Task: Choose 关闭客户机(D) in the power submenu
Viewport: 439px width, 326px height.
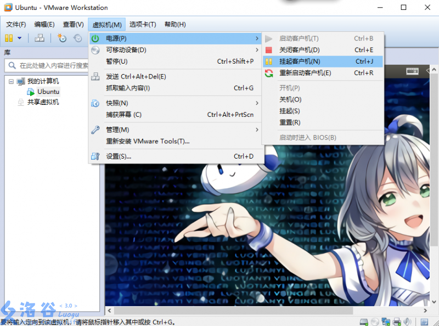Action: [x=323, y=50]
